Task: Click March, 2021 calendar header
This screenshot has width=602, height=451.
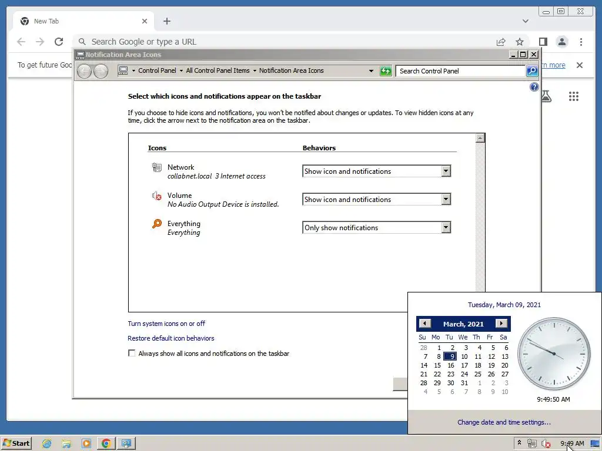Action: [x=463, y=324]
